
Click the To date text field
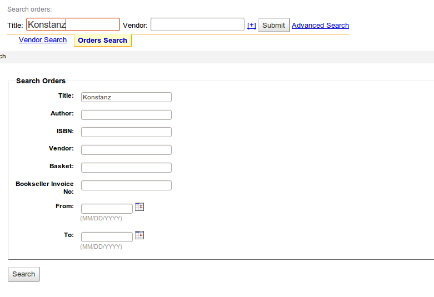pyautogui.click(x=107, y=237)
